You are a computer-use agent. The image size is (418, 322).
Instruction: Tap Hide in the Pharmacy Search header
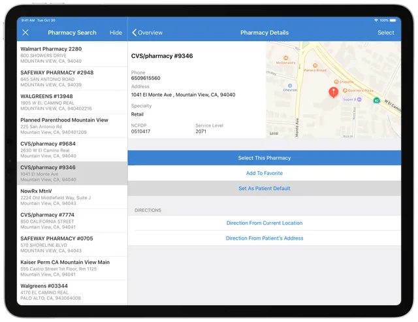click(116, 33)
